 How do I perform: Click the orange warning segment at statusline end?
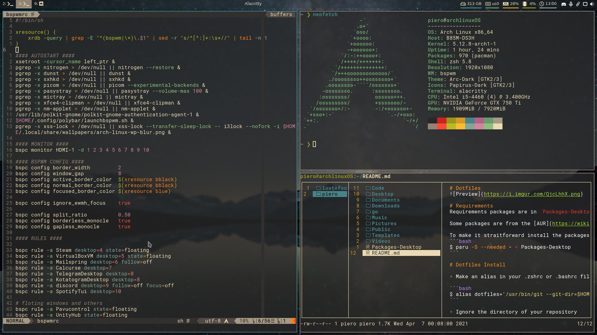tap(293, 321)
